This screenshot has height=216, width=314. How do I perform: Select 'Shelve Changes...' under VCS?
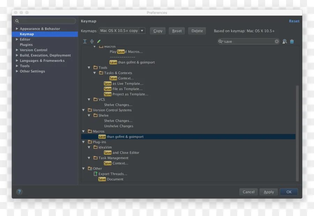118,105
